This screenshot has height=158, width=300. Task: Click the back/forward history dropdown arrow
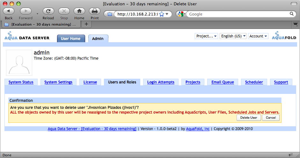click(37, 14)
